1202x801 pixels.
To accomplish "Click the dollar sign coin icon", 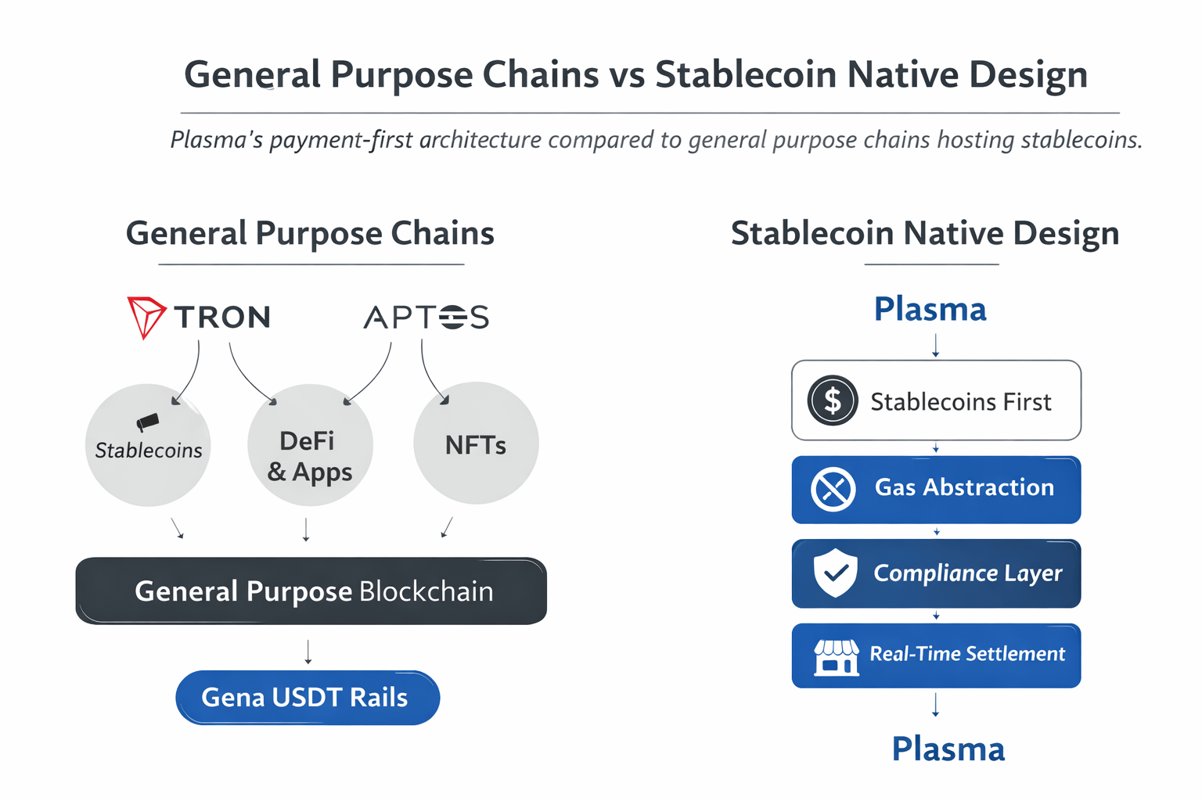I will (x=833, y=400).
